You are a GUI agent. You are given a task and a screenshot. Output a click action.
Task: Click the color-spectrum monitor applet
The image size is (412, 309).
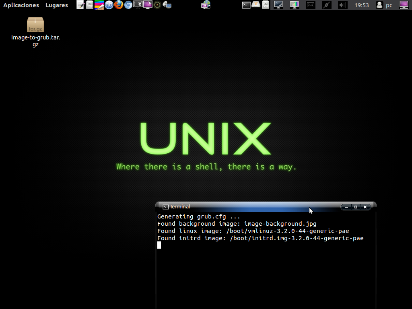coord(294,5)
